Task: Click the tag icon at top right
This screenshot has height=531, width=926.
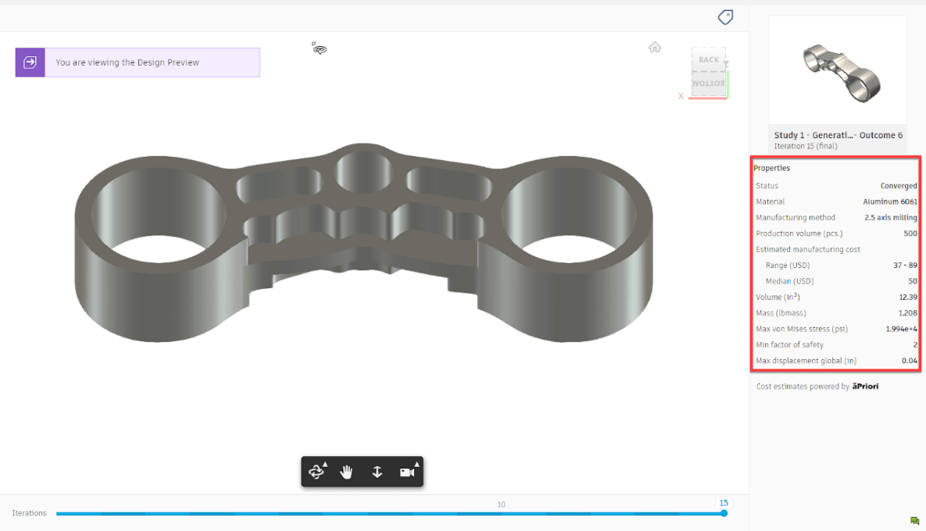Action: coord(725,17)
